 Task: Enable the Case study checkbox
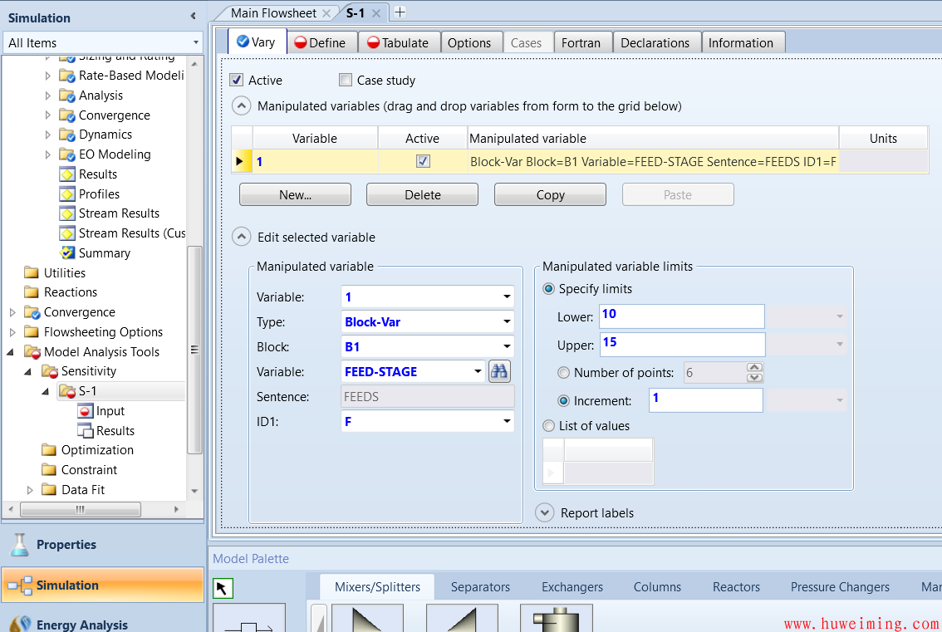pyautogui.click(x=346, y=81)
